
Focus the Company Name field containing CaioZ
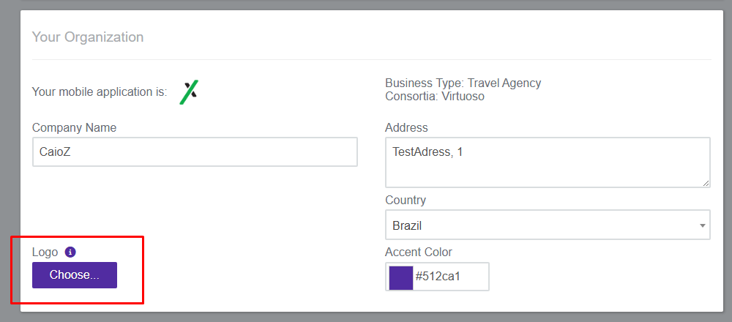[x=195, y=151]
